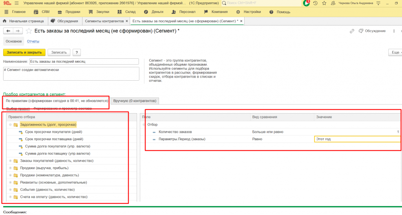Open the Компания section
402x215 pixels.
pyautogui.click(x=216, y=12)
